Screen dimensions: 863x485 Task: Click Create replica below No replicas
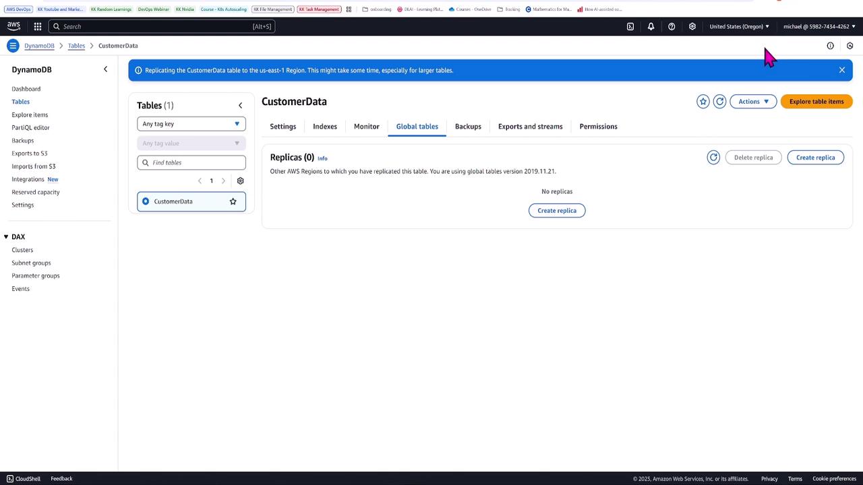(557, 211)
